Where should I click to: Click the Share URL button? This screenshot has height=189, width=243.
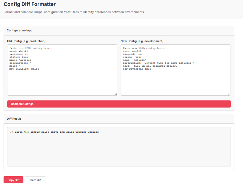click(x=35, y=180)
